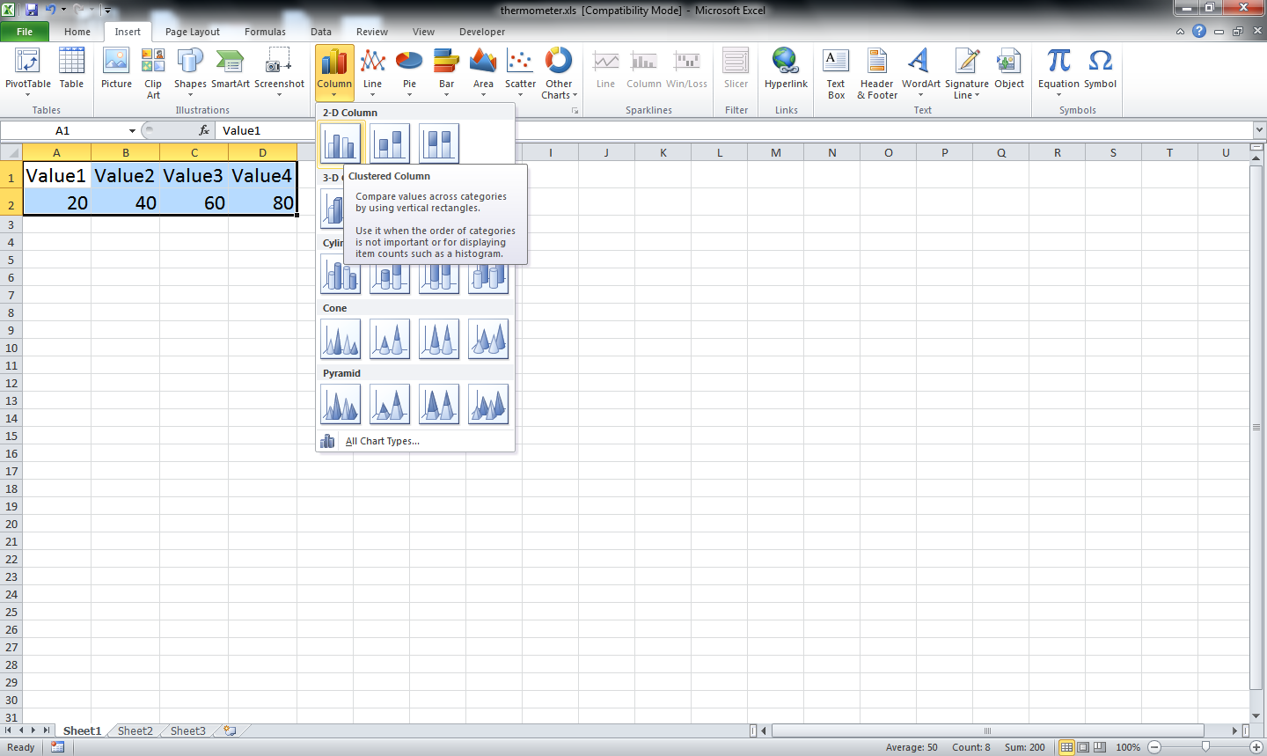Screen dimensions: 1267x756
Task: Select the last Cone chart type
Action: click(488, 339)
